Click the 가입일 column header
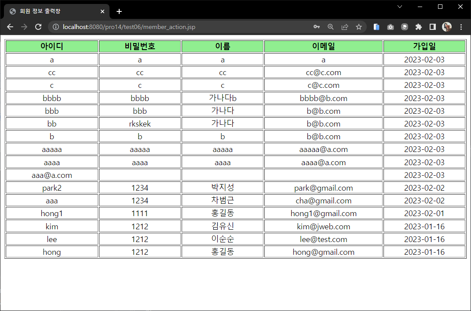 (x=424, y=47)
